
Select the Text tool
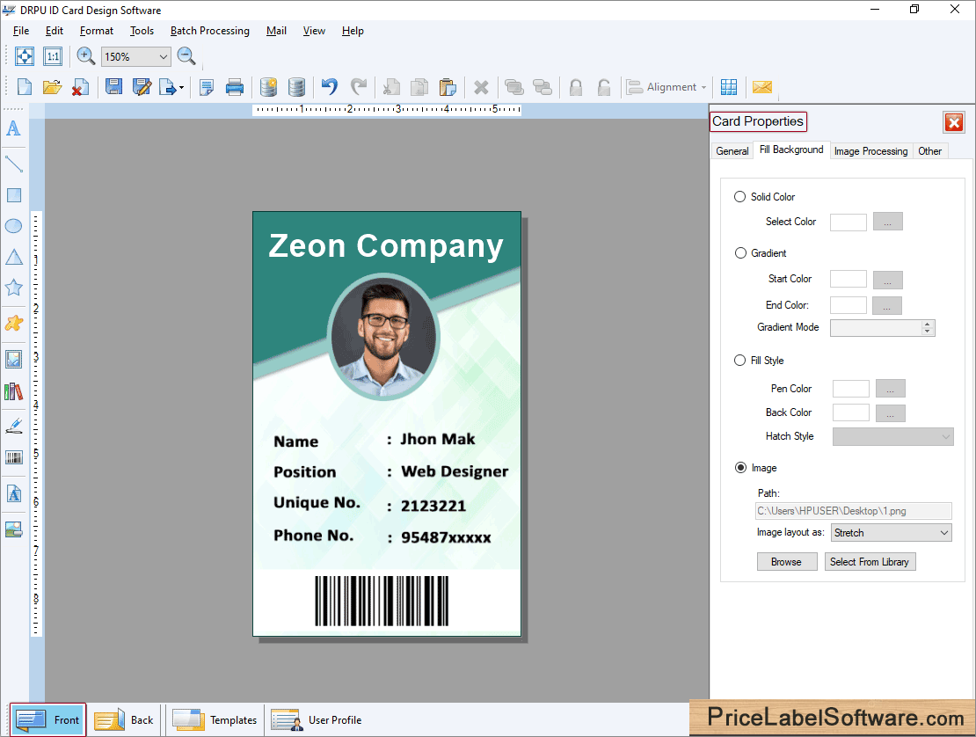pyautogui.click(x=14, y=128)
